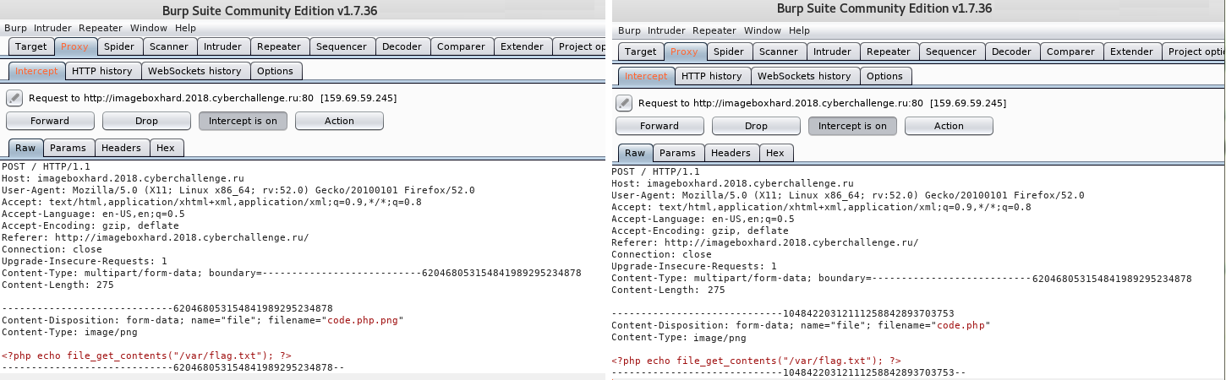Open HTTP history sub-tab in right window
The image size is (1226, 380).
pyautogui.click(x=711, y=76)
